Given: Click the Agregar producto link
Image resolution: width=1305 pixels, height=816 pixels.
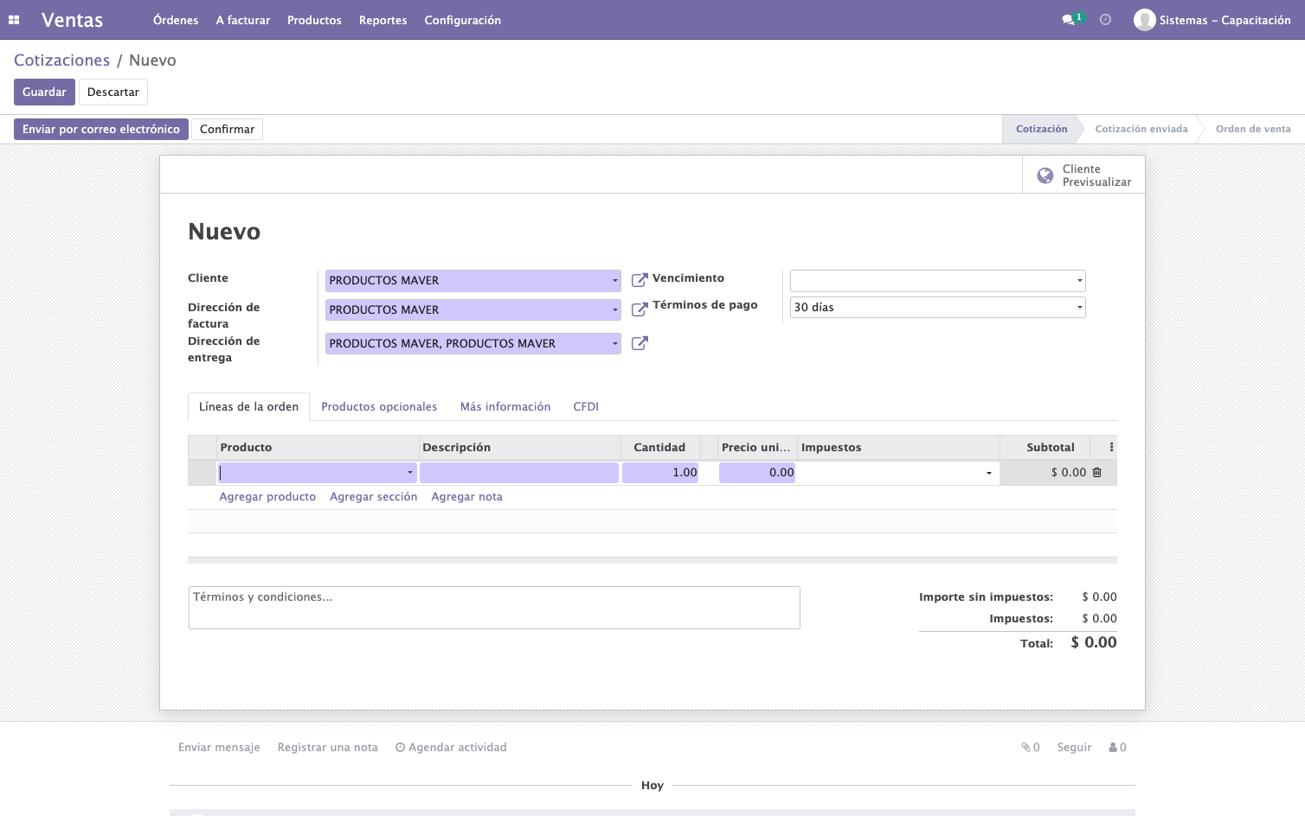Looking at the screenshot, I should tap(267, 497).
